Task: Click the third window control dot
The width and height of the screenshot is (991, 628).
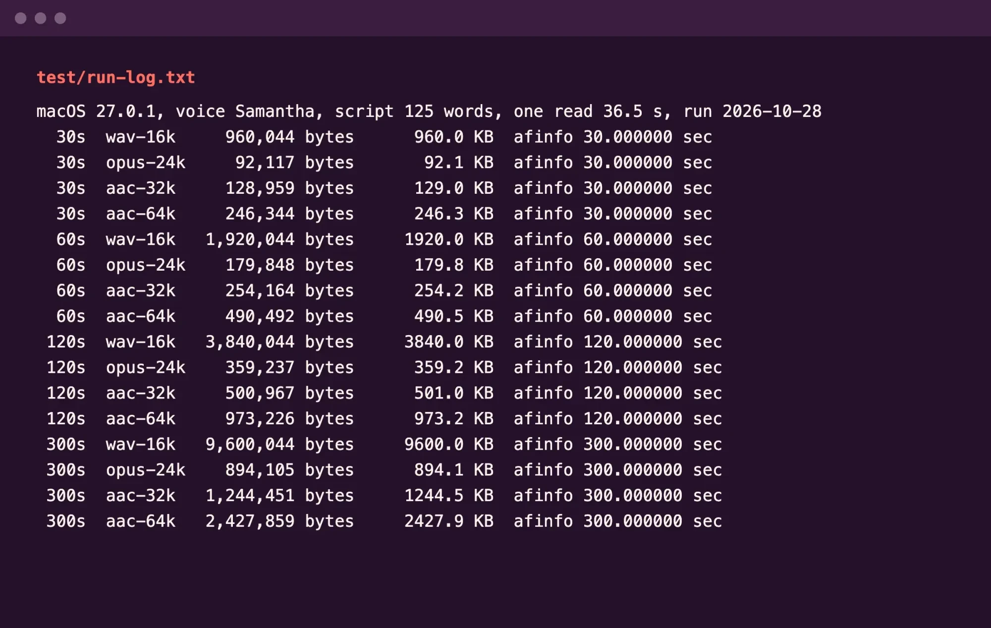Action: coord(60,18)
